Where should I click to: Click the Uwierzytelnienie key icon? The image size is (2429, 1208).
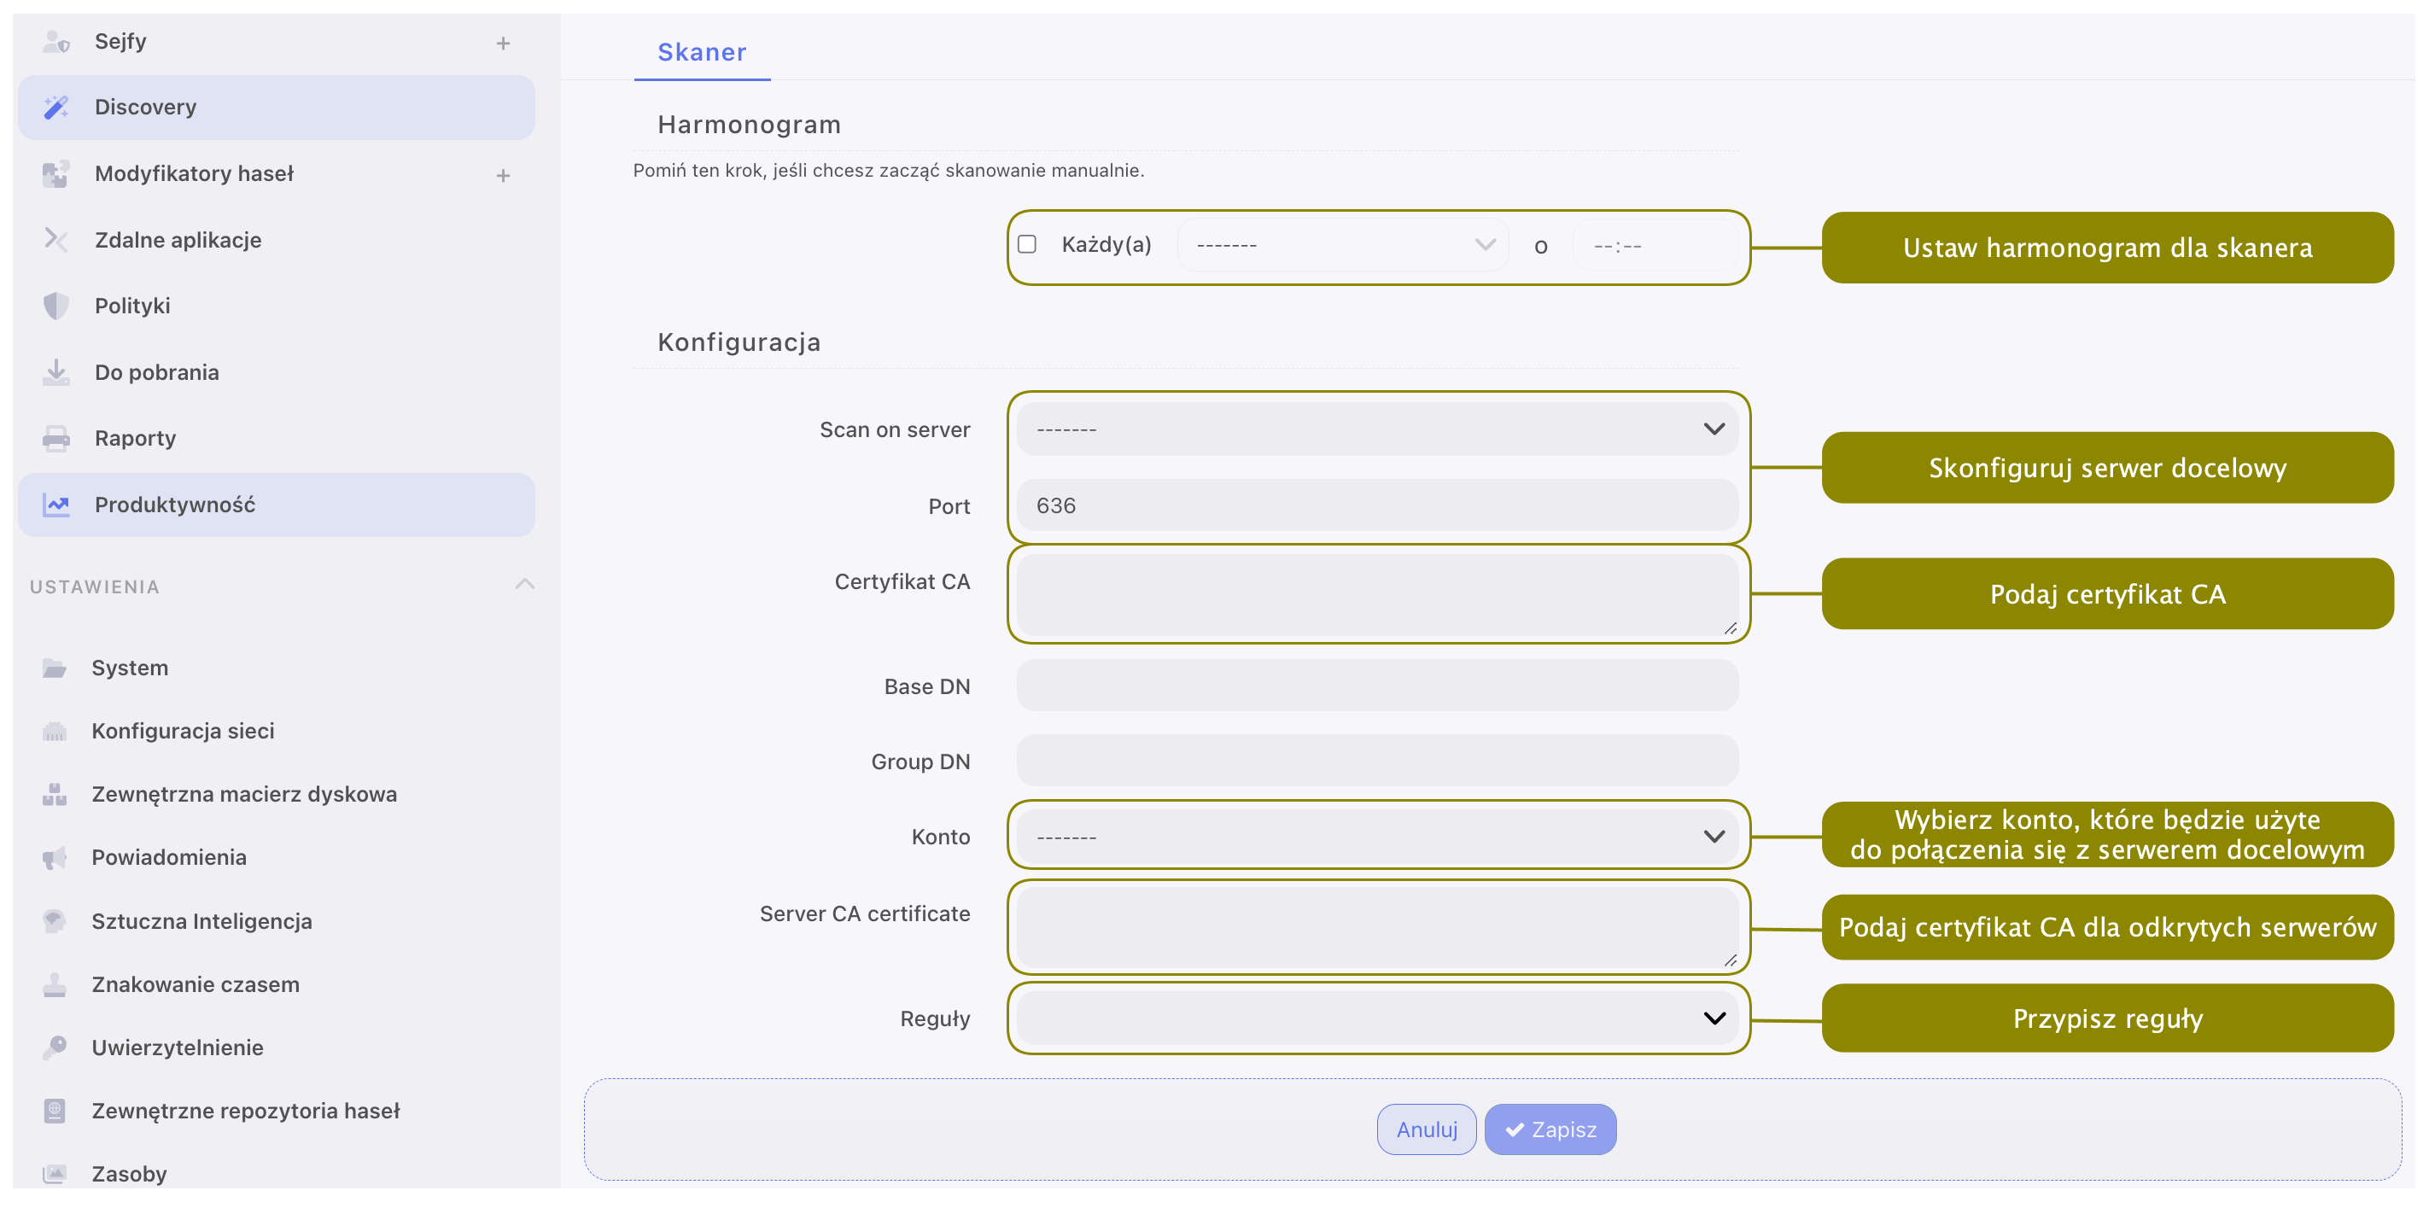pyautogui.click(x=55, y=1047)
